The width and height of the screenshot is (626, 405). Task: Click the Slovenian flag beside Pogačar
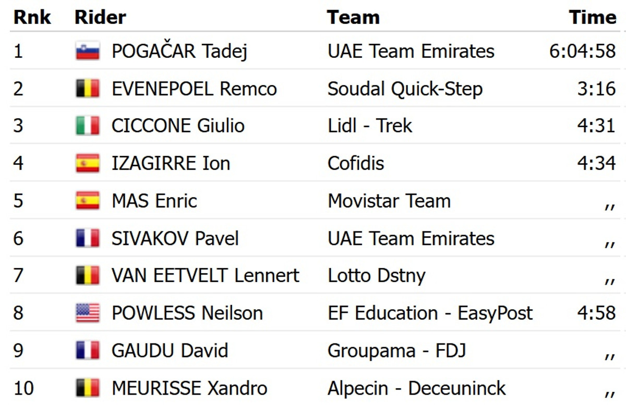click(x=87, y=51)
